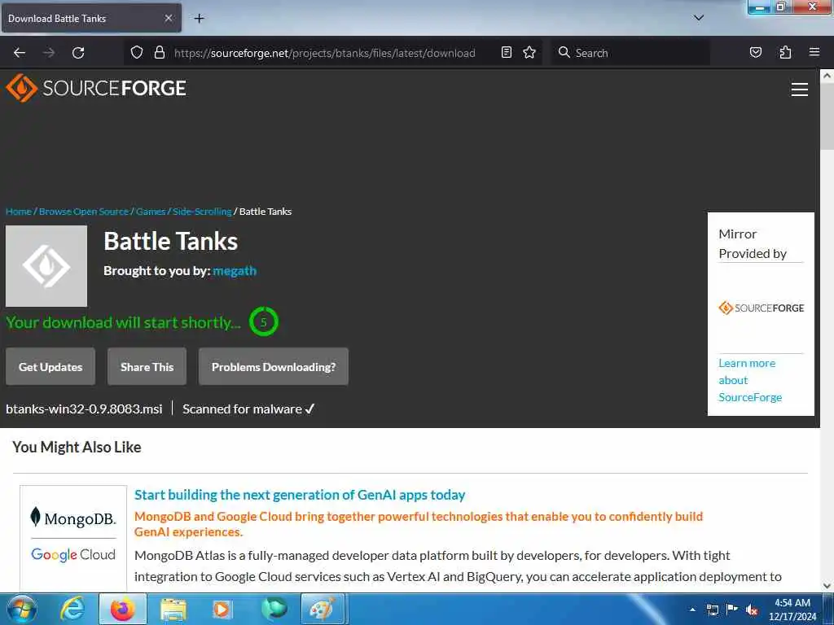Open the Firefox application menu
The width and height of the screenshot is (834, 625).
pyautogui.click(x=814, y=52)
